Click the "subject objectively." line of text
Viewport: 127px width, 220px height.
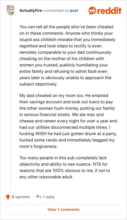[38, 84]
